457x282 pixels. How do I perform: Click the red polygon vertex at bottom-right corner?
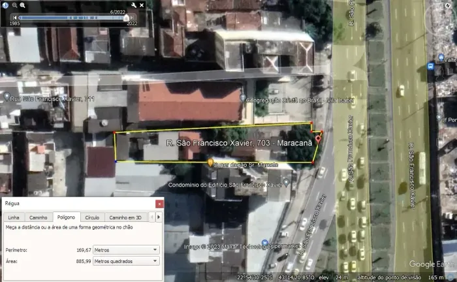coord(313,163)
